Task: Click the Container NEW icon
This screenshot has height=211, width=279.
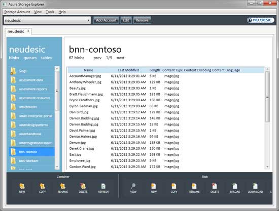Action: (x=22, y=186)
